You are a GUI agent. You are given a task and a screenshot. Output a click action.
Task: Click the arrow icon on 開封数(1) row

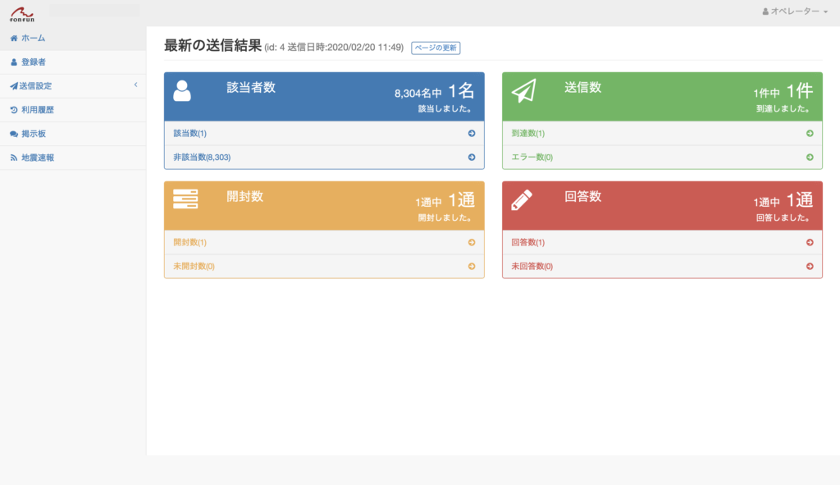pyautogui.click(x=472, y=242)
